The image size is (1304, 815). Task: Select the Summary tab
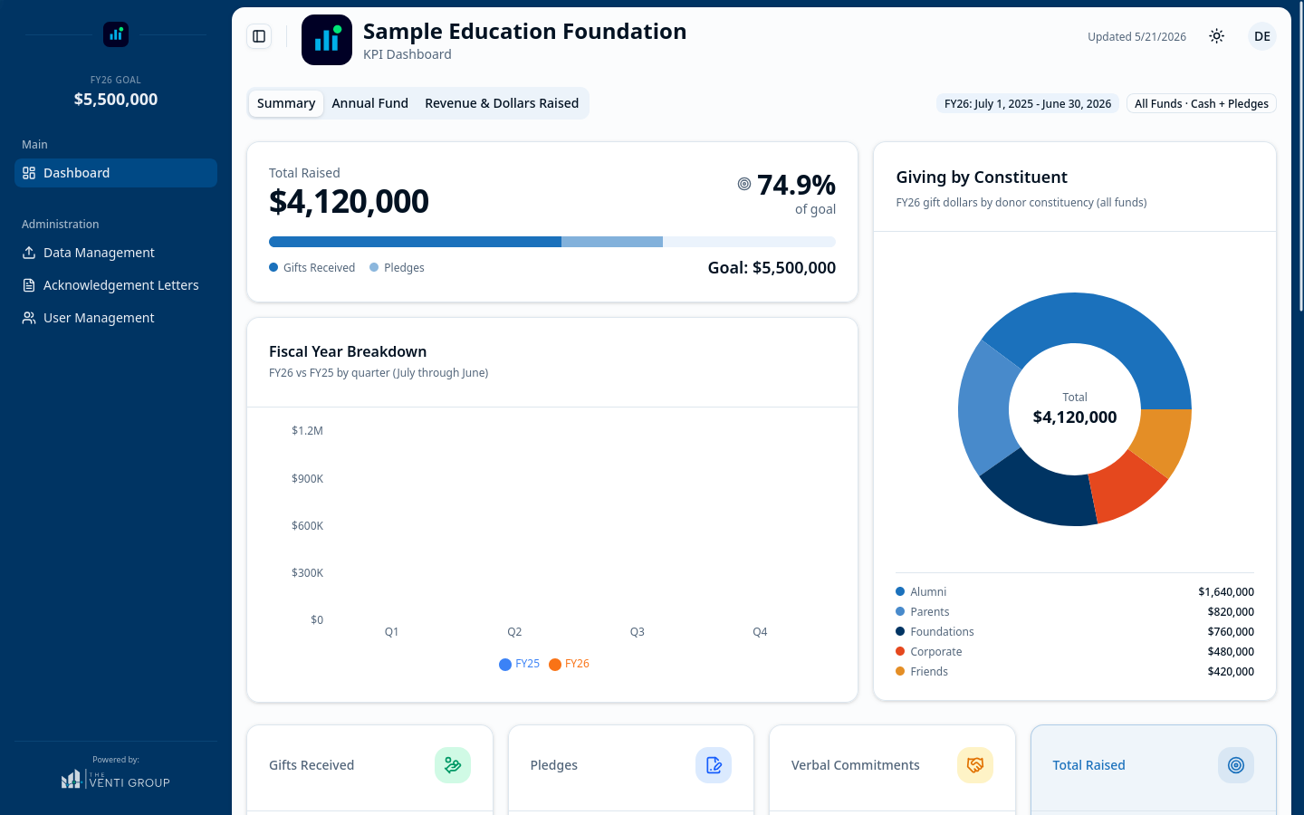286,103
